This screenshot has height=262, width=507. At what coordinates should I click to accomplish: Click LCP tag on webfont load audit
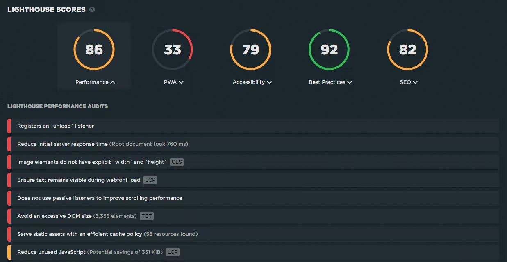click(x=150, y=180)
